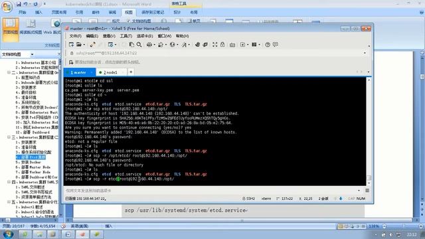Click Save icon in Word quick access toolbar
Image resolution: width=425 pixels, height=239 pixels.
19,4
